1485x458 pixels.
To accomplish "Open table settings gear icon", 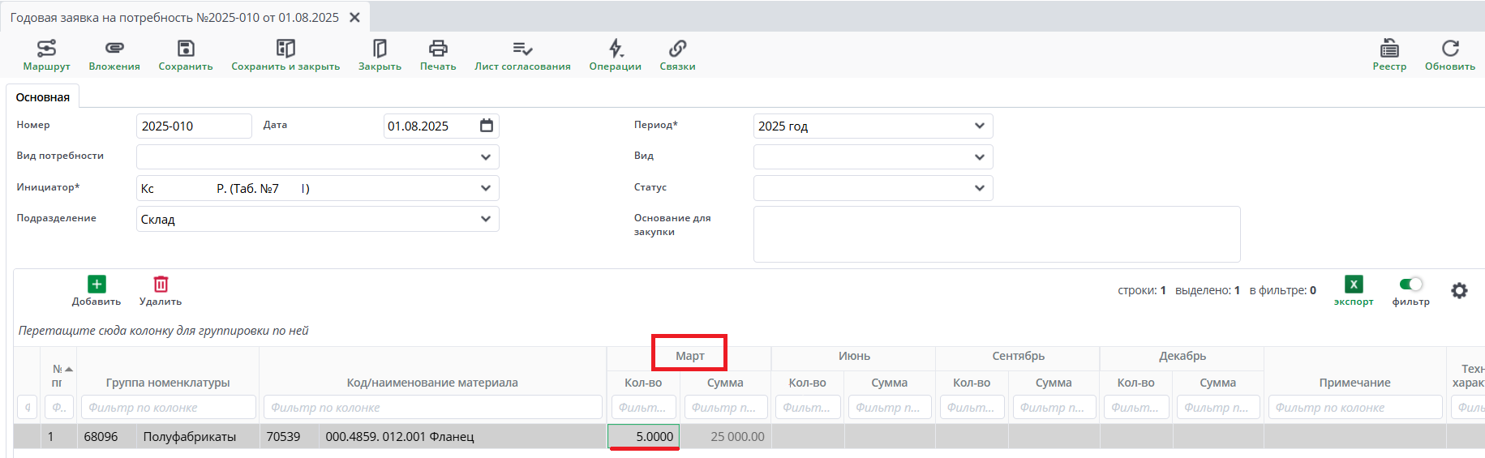I will pyautogui.click(x=1459, y=290).
